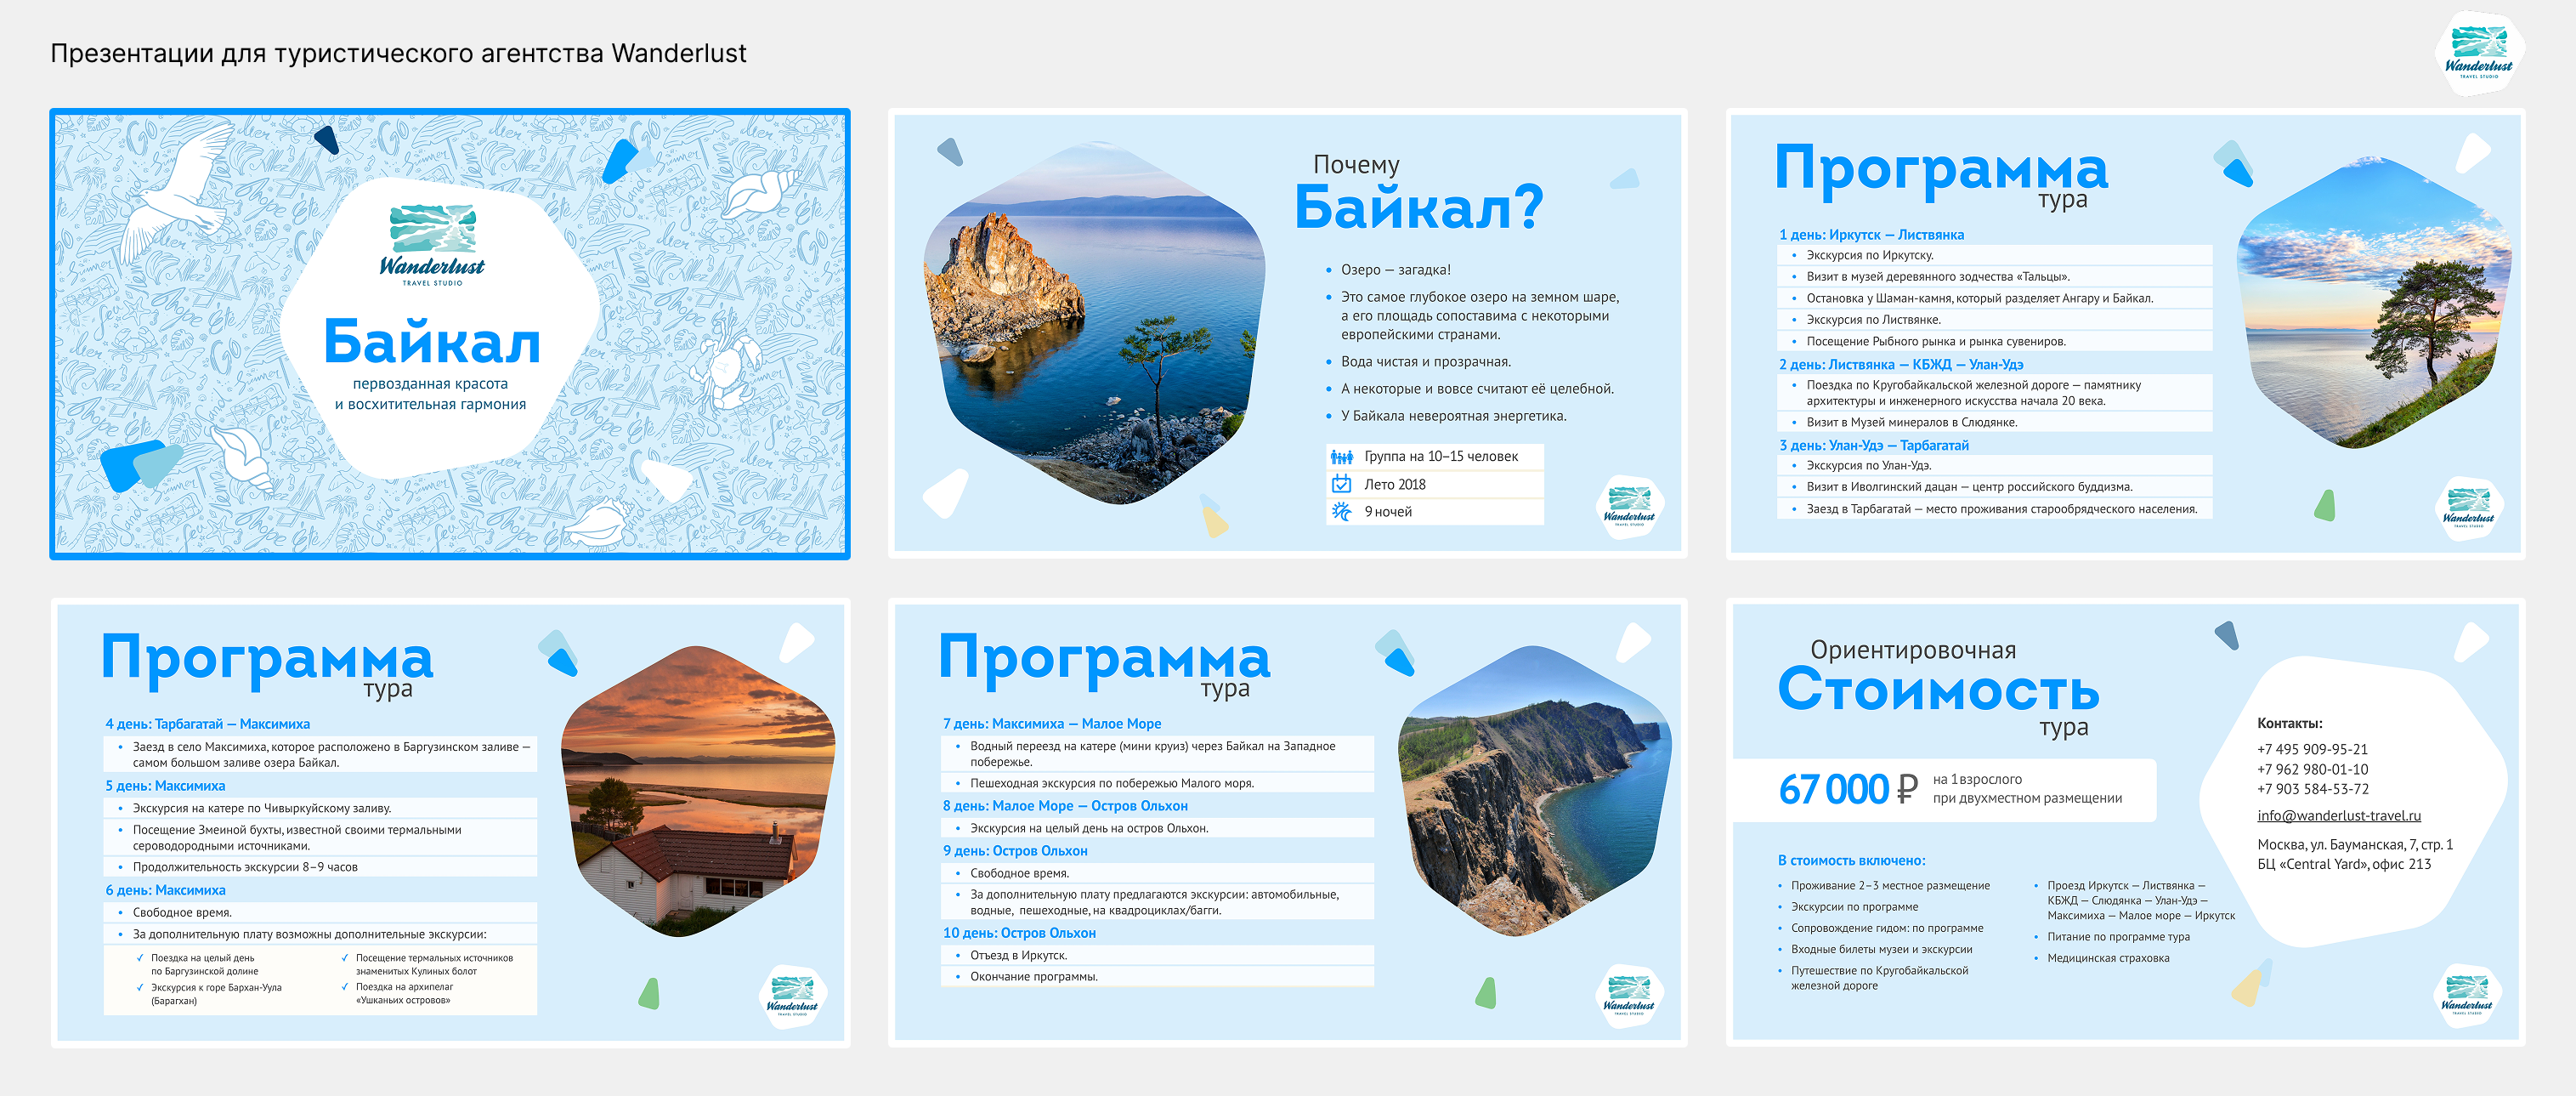Image resolution: width=2576 pixels, height=1096 pixels.
Task: Click the Окончание программы row
Action: (1157, 977)
